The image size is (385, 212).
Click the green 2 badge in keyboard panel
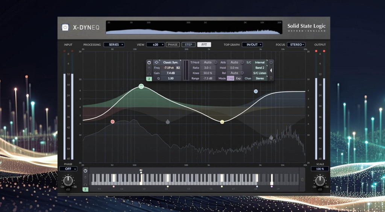coord(85,189)
